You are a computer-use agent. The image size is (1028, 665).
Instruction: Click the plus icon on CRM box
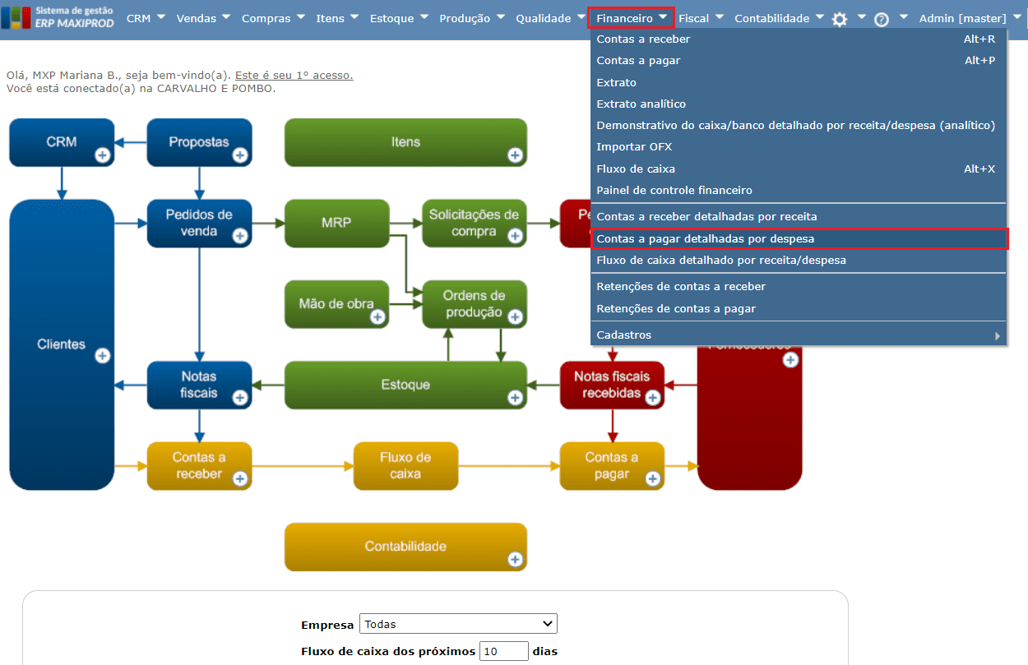pyautogui.click(x=102, y=155)
